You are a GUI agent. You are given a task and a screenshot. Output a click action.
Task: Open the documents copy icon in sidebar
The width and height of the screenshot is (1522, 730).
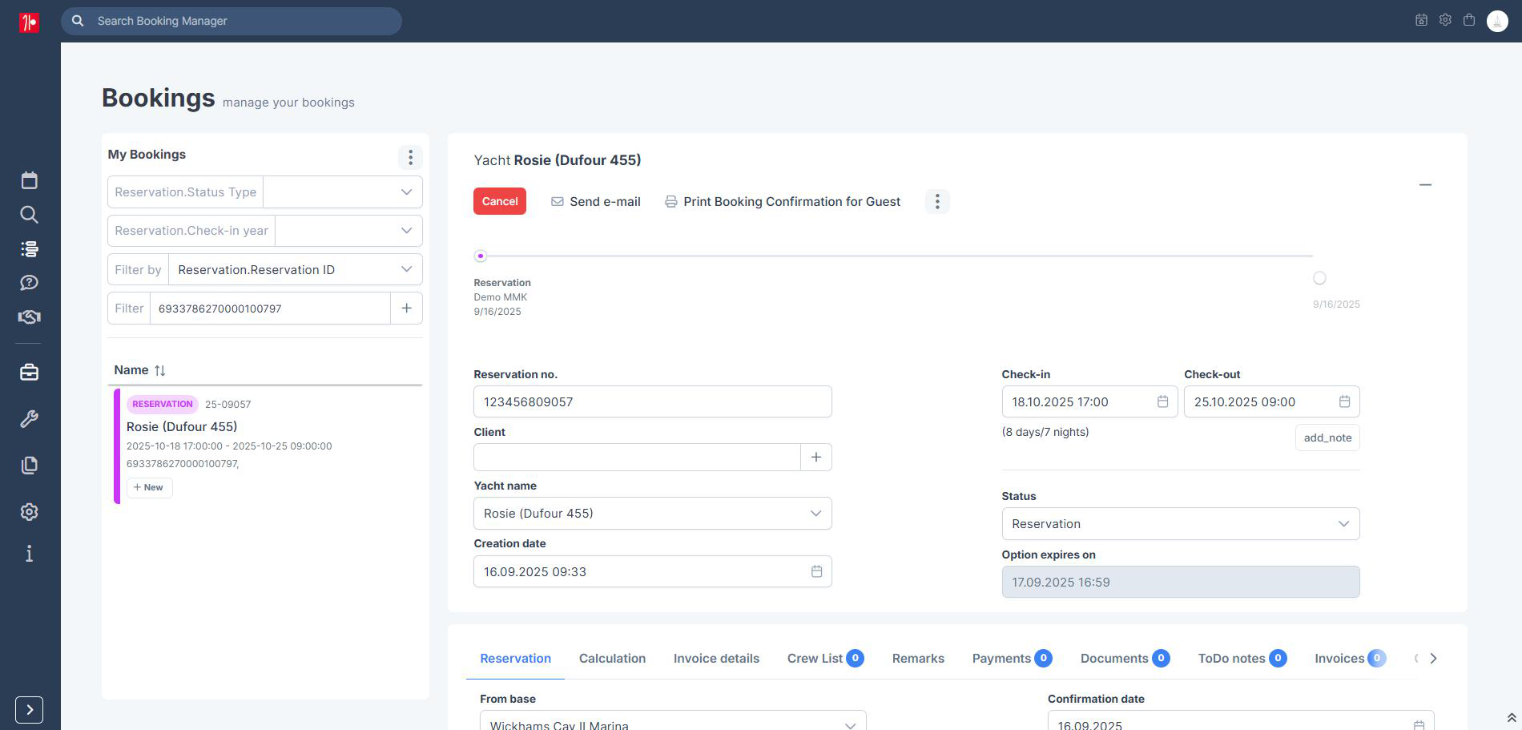tap(29, 465)
